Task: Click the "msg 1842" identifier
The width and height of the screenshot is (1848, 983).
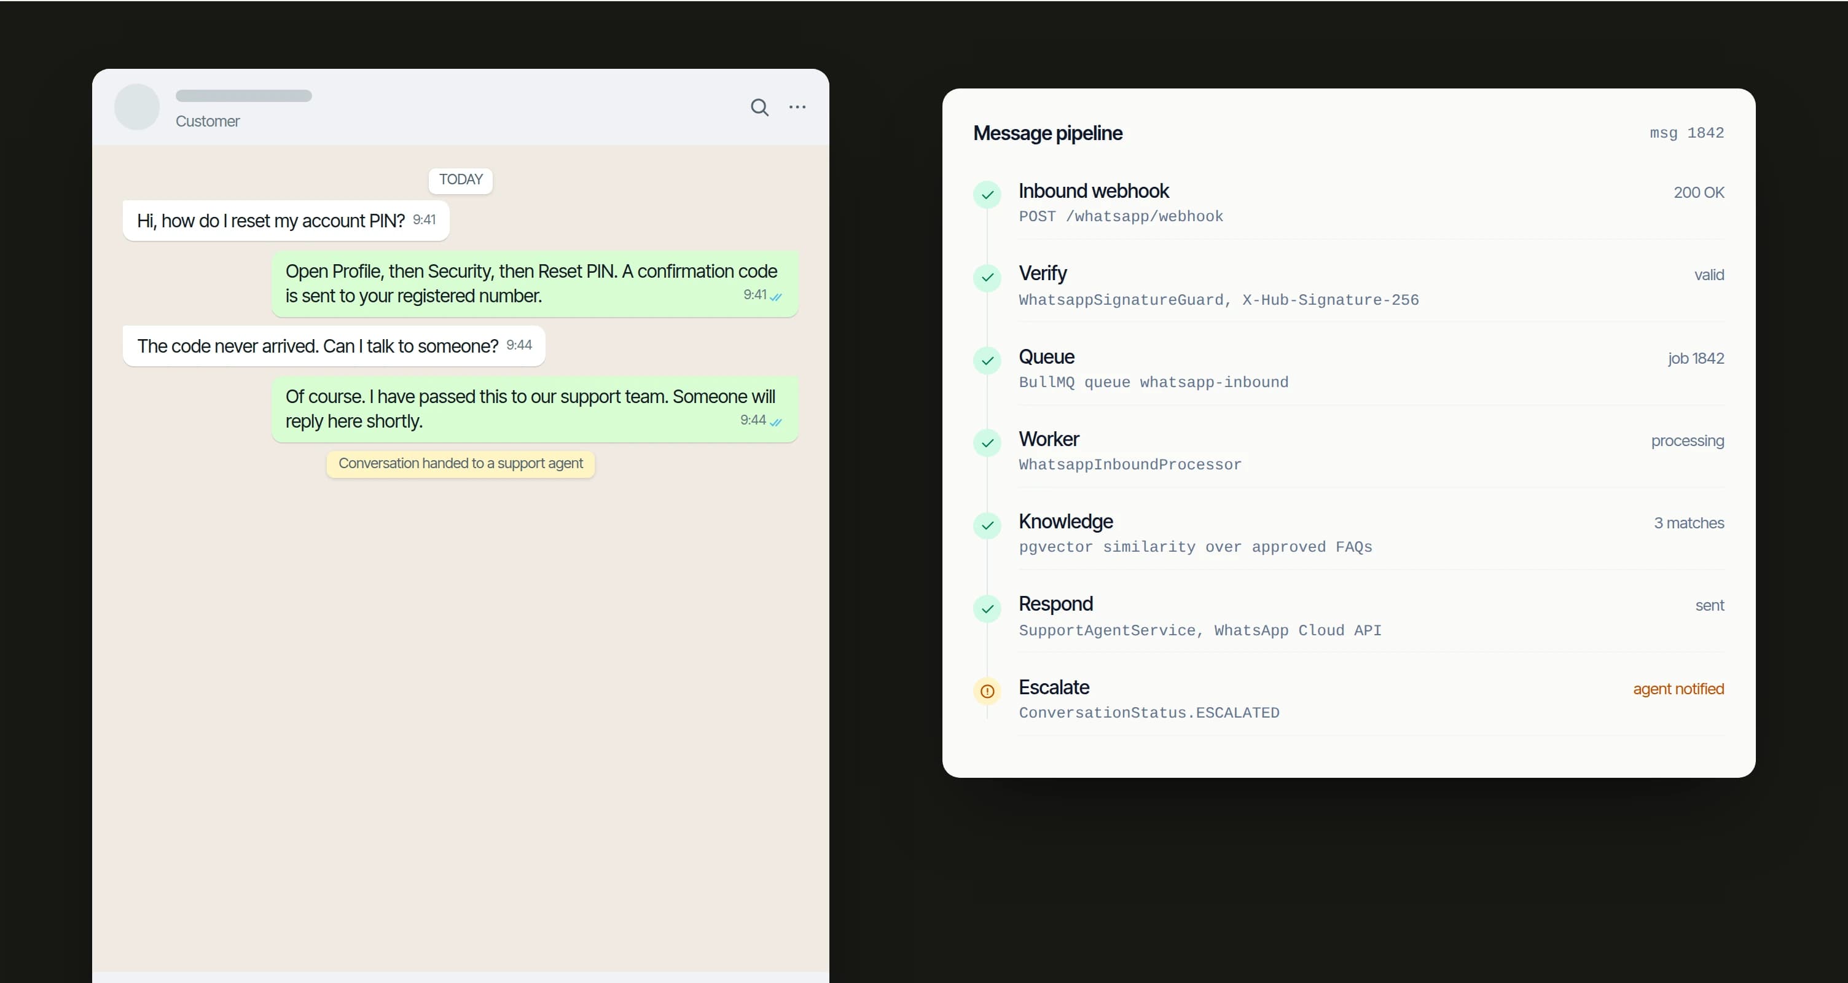Action: click(x=1686, y=133)
